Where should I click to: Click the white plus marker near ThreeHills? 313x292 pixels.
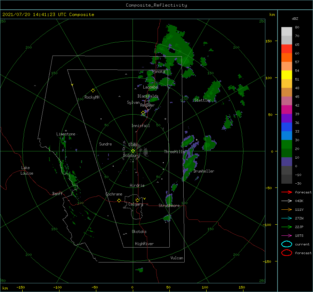pyautogui.click(x=196, y=140)
